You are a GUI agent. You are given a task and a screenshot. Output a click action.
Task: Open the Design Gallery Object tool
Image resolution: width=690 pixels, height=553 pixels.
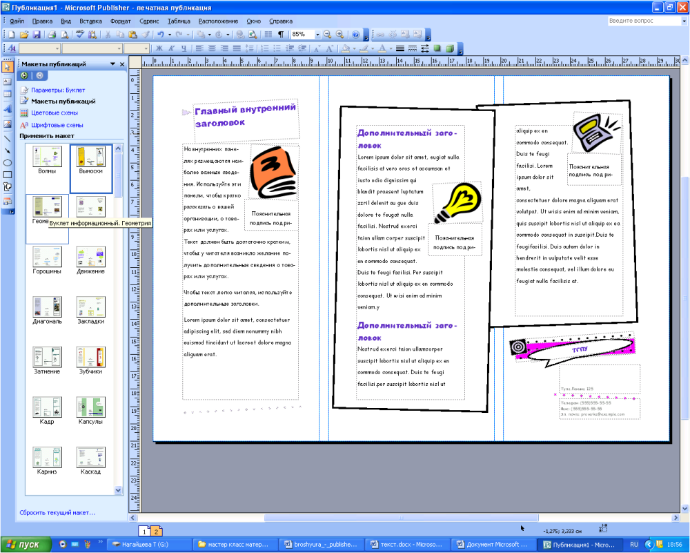point(7,201)
